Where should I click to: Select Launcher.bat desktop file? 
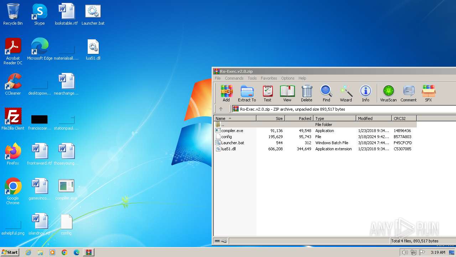(93, 14)
